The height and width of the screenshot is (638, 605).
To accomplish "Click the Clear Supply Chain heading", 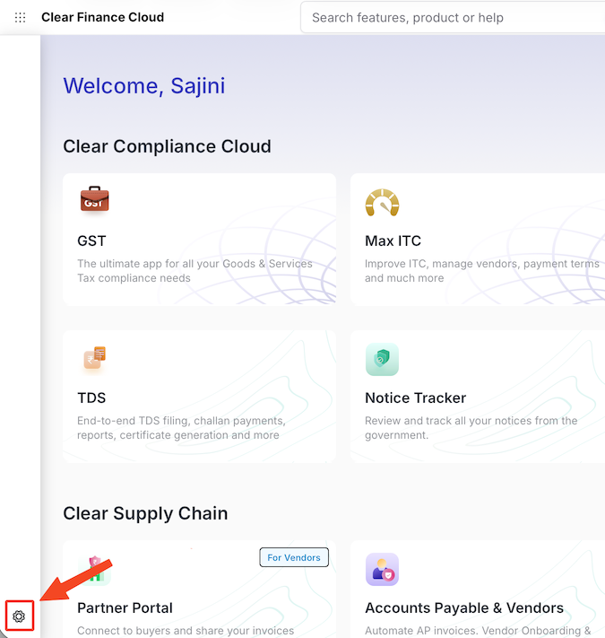I will pos(145,513).
